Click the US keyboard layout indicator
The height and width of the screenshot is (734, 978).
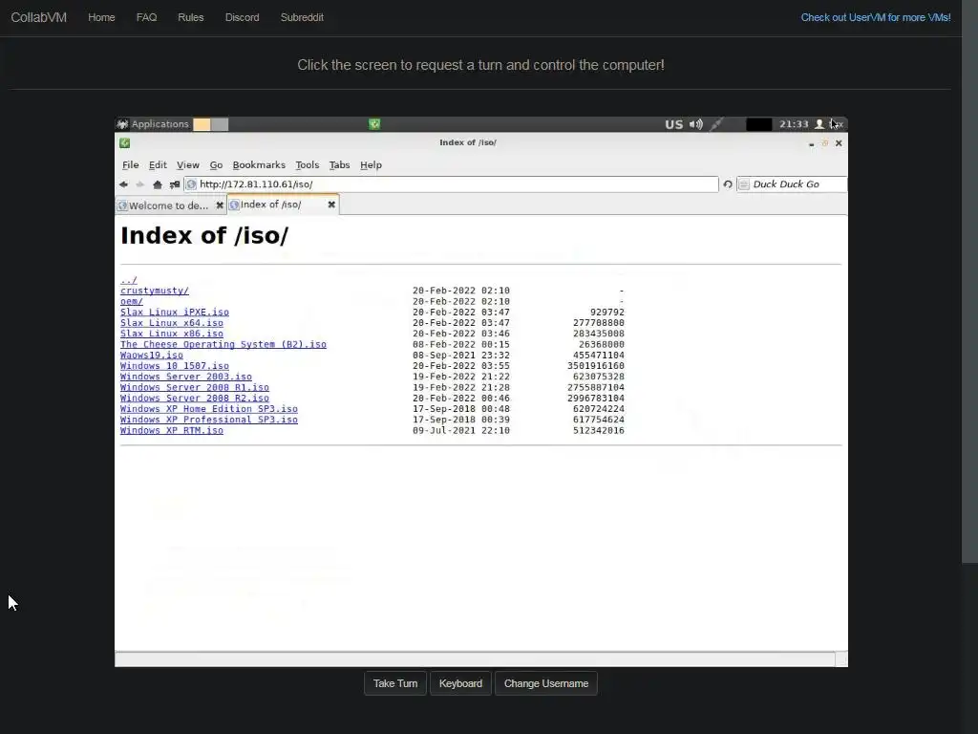click(673, 124)
